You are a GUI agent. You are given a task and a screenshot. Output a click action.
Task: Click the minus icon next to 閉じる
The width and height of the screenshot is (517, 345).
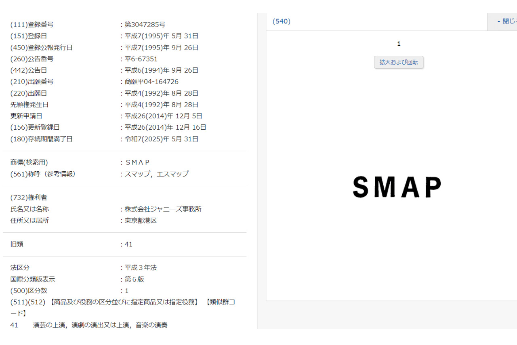(498, 21)
